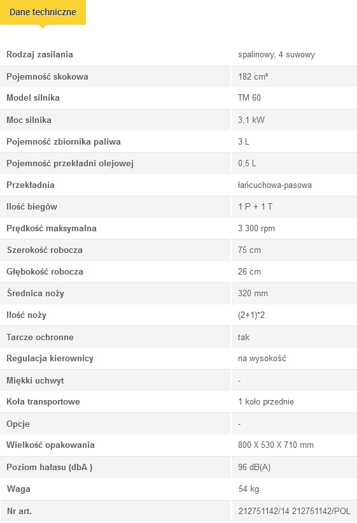Select the 26 cm working depth value

(249, 272)
